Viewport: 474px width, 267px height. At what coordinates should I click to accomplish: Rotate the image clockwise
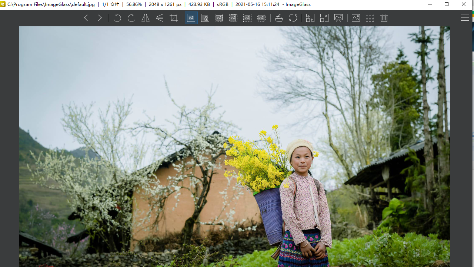131,18
